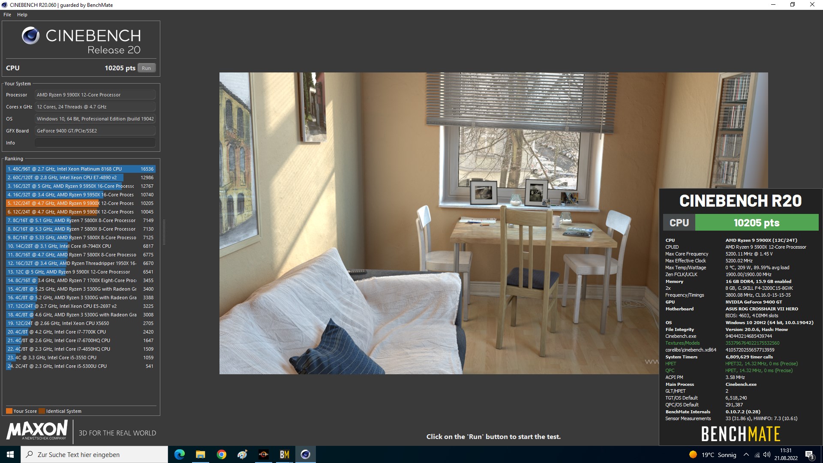Select ranking row Intel Core i5-5300U CPU
Screen dimensions: 823x463
[81, 366]
